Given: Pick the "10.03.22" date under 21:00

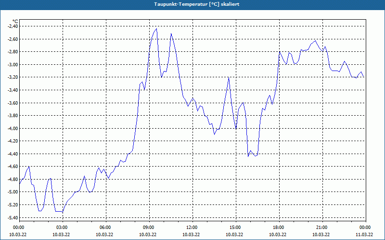Looking at the screenshot, I should (321, 234).
